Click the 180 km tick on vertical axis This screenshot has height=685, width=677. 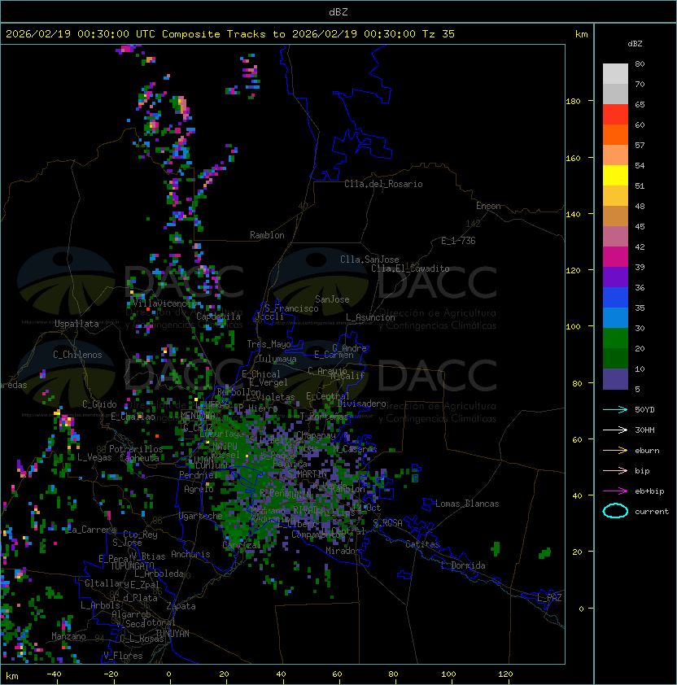[573, 102]
